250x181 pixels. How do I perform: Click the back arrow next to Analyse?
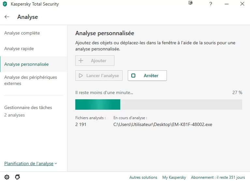[x=7, y=17]
